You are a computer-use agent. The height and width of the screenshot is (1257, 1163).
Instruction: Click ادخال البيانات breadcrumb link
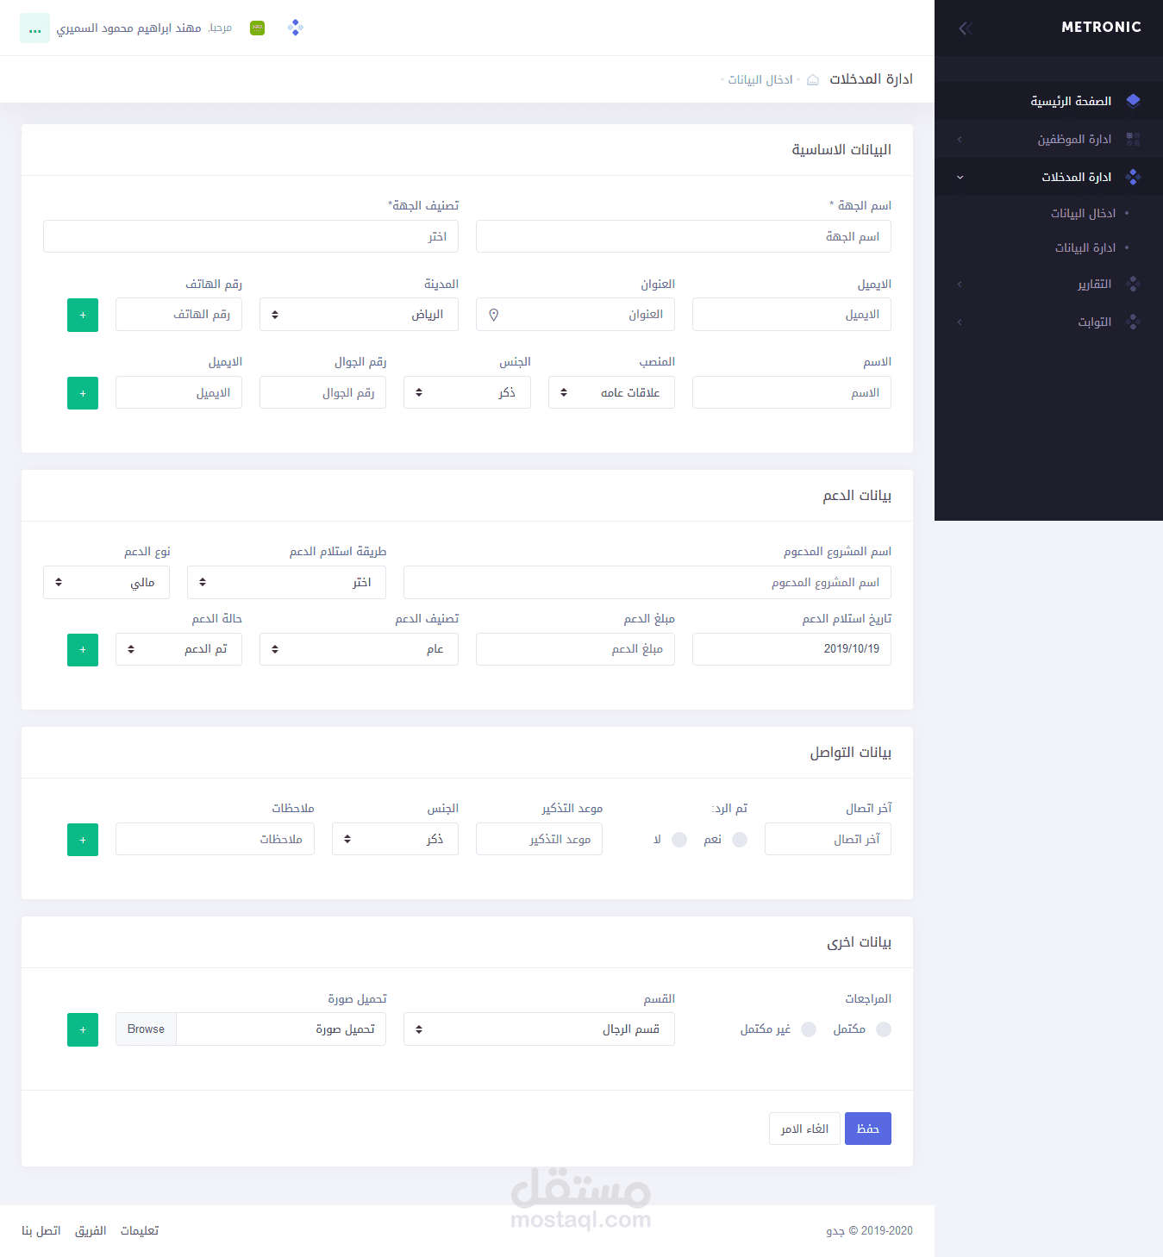coord(760,79)
